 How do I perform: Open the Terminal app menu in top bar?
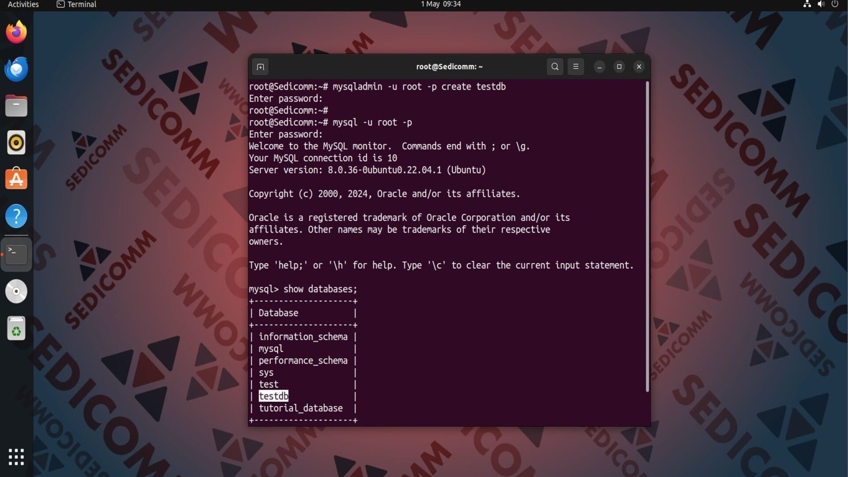click(x=77, y=4)
